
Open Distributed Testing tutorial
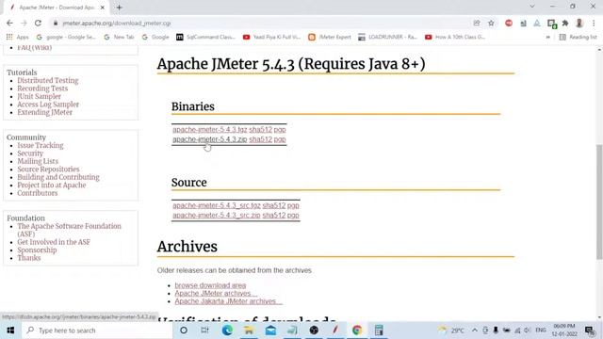pyautogui.click(x=48, y=80)
